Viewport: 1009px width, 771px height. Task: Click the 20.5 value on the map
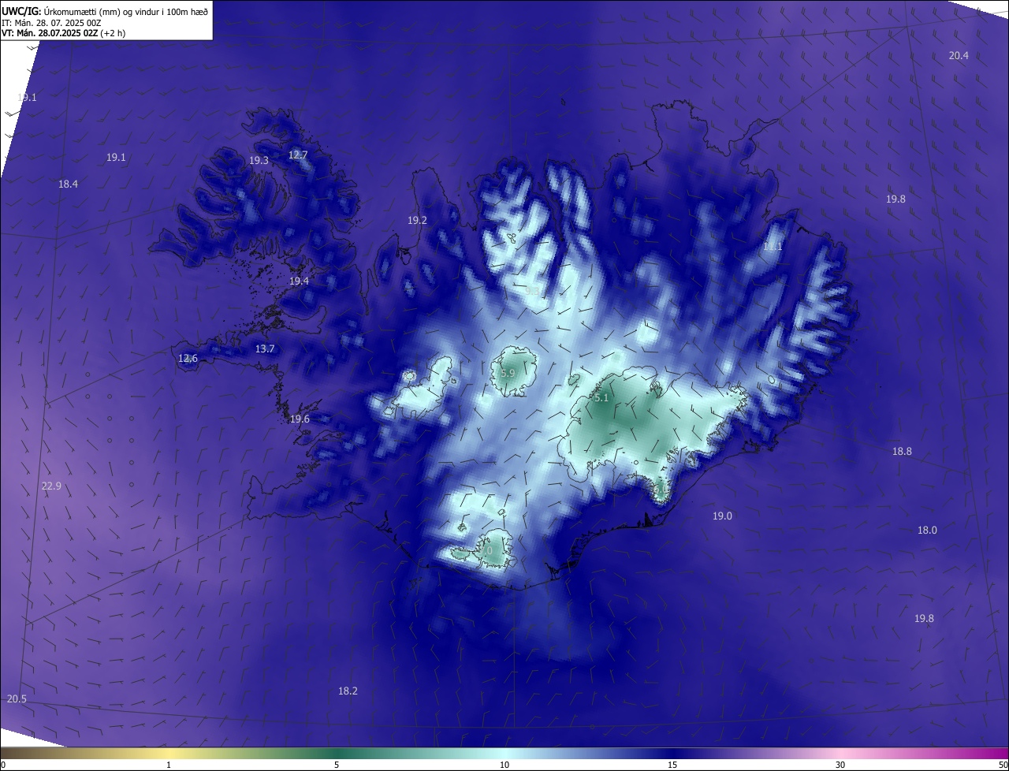(17, 698)
